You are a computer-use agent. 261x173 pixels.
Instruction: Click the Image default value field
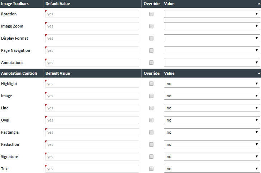point(92,96)
